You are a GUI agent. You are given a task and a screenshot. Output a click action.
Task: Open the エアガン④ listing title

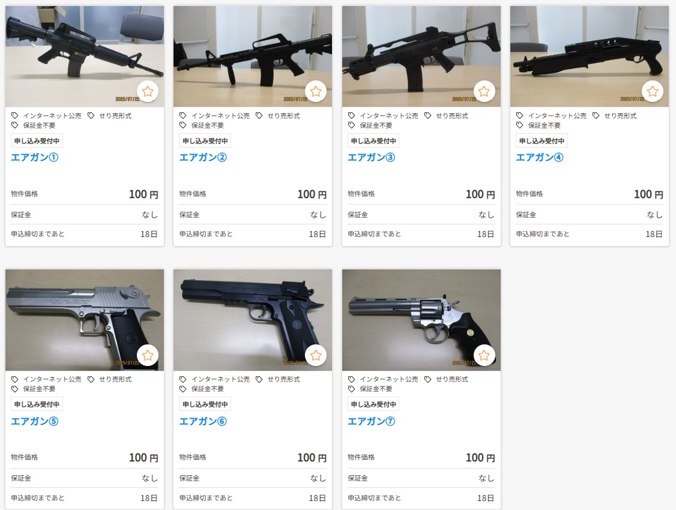[539, 157]
